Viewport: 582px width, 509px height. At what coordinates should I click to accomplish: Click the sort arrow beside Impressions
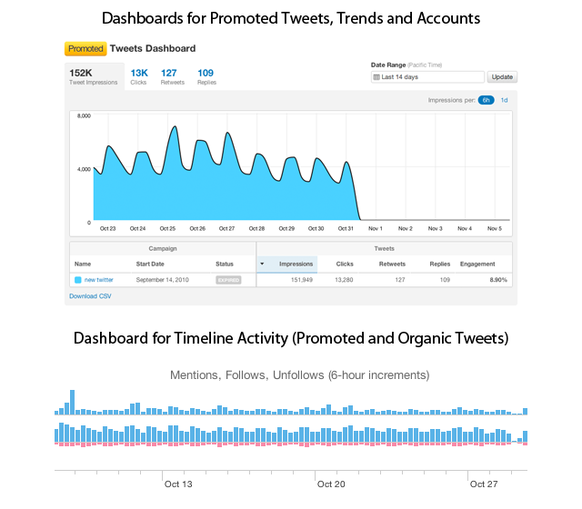click(262, 264)
